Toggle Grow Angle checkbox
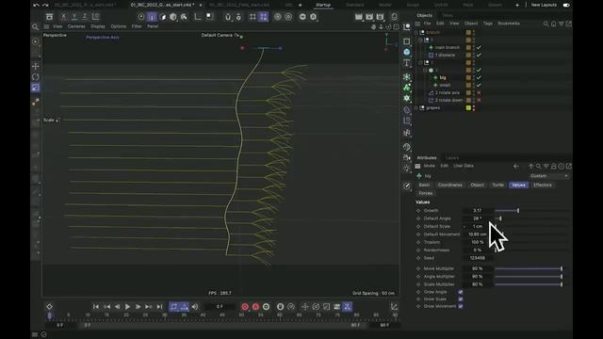 click(461, 292)
